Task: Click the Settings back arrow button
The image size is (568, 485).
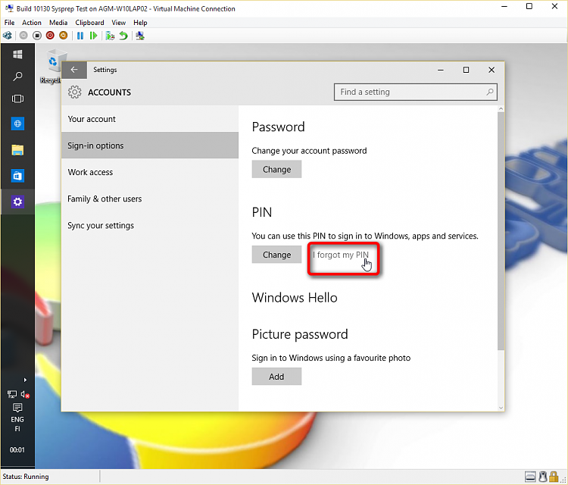Action: (x=74, y=70)
